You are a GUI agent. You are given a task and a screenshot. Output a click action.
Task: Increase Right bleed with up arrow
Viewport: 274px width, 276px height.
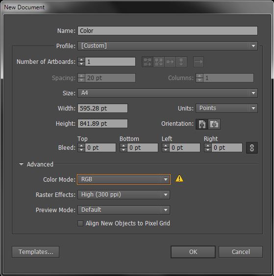208,146
